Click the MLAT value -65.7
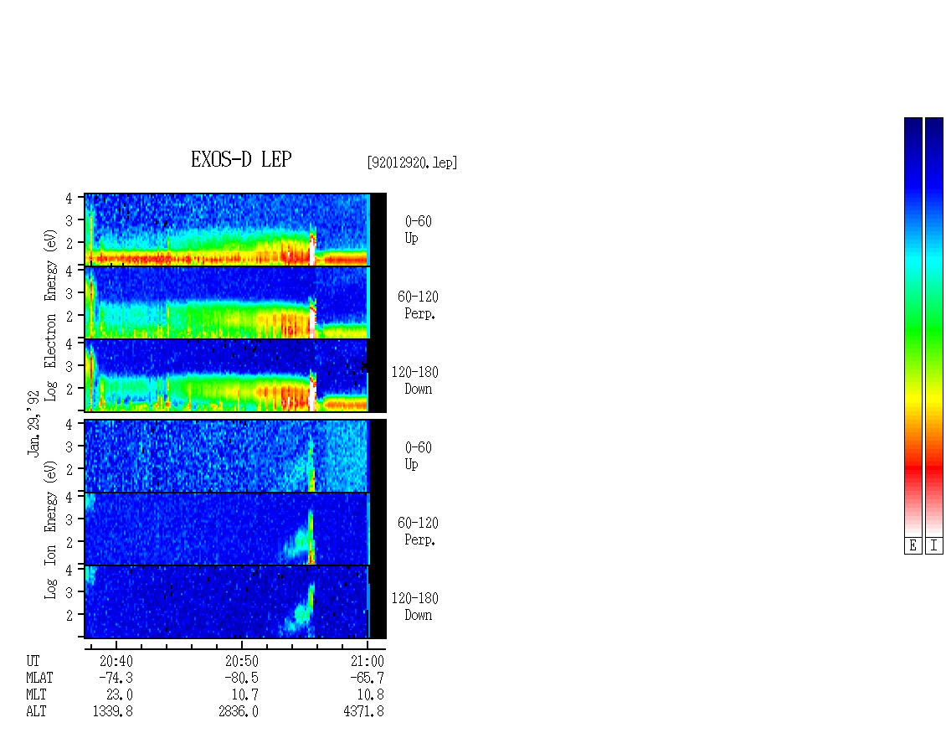The image size is (946, 733). (x=368, y=678)
